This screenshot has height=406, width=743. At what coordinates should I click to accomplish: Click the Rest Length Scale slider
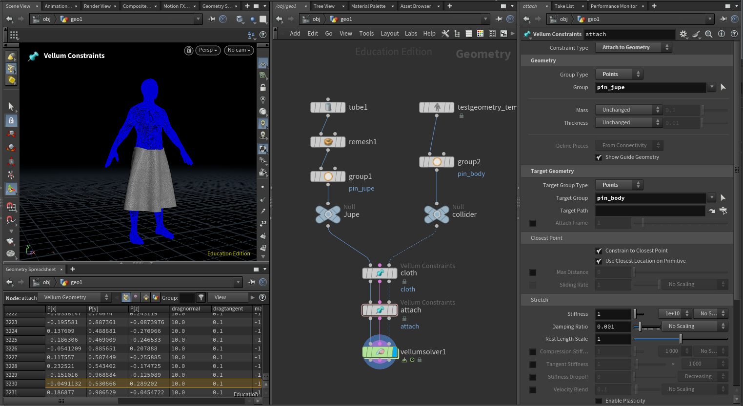point(680,339)
